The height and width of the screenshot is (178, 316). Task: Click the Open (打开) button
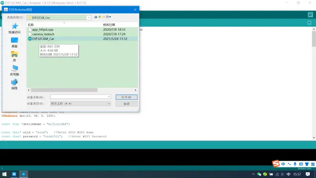126,97
